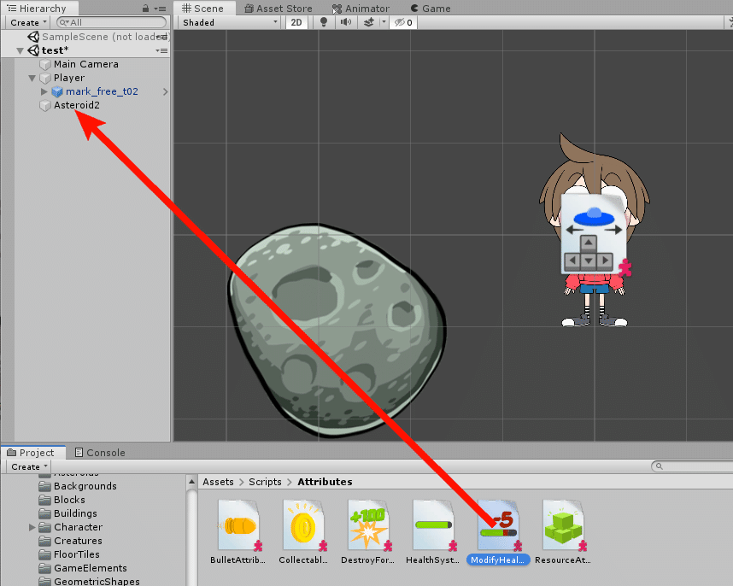Click the Blocks folder icon
Image resolution: width=733 pixels, height=586 pixels.
pos(45,500)
